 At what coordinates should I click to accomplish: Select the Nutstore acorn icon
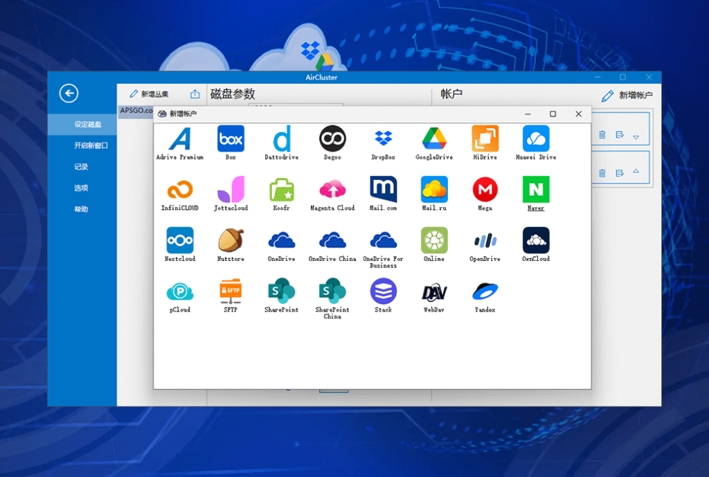(231, 244)
